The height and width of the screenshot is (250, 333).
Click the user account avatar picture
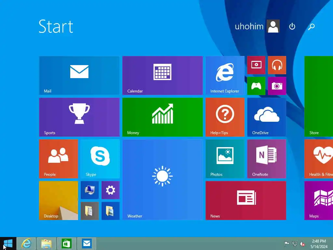pos(273,26)
